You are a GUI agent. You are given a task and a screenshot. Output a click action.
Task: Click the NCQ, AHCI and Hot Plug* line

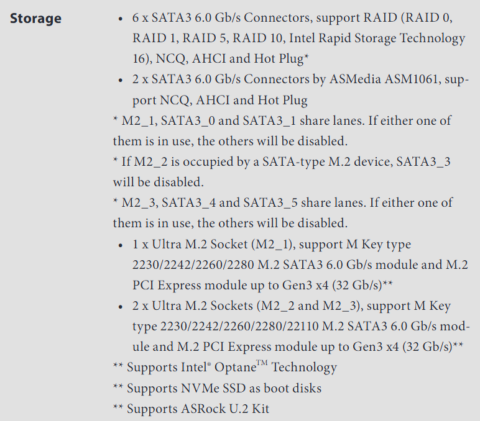[220, 59]
